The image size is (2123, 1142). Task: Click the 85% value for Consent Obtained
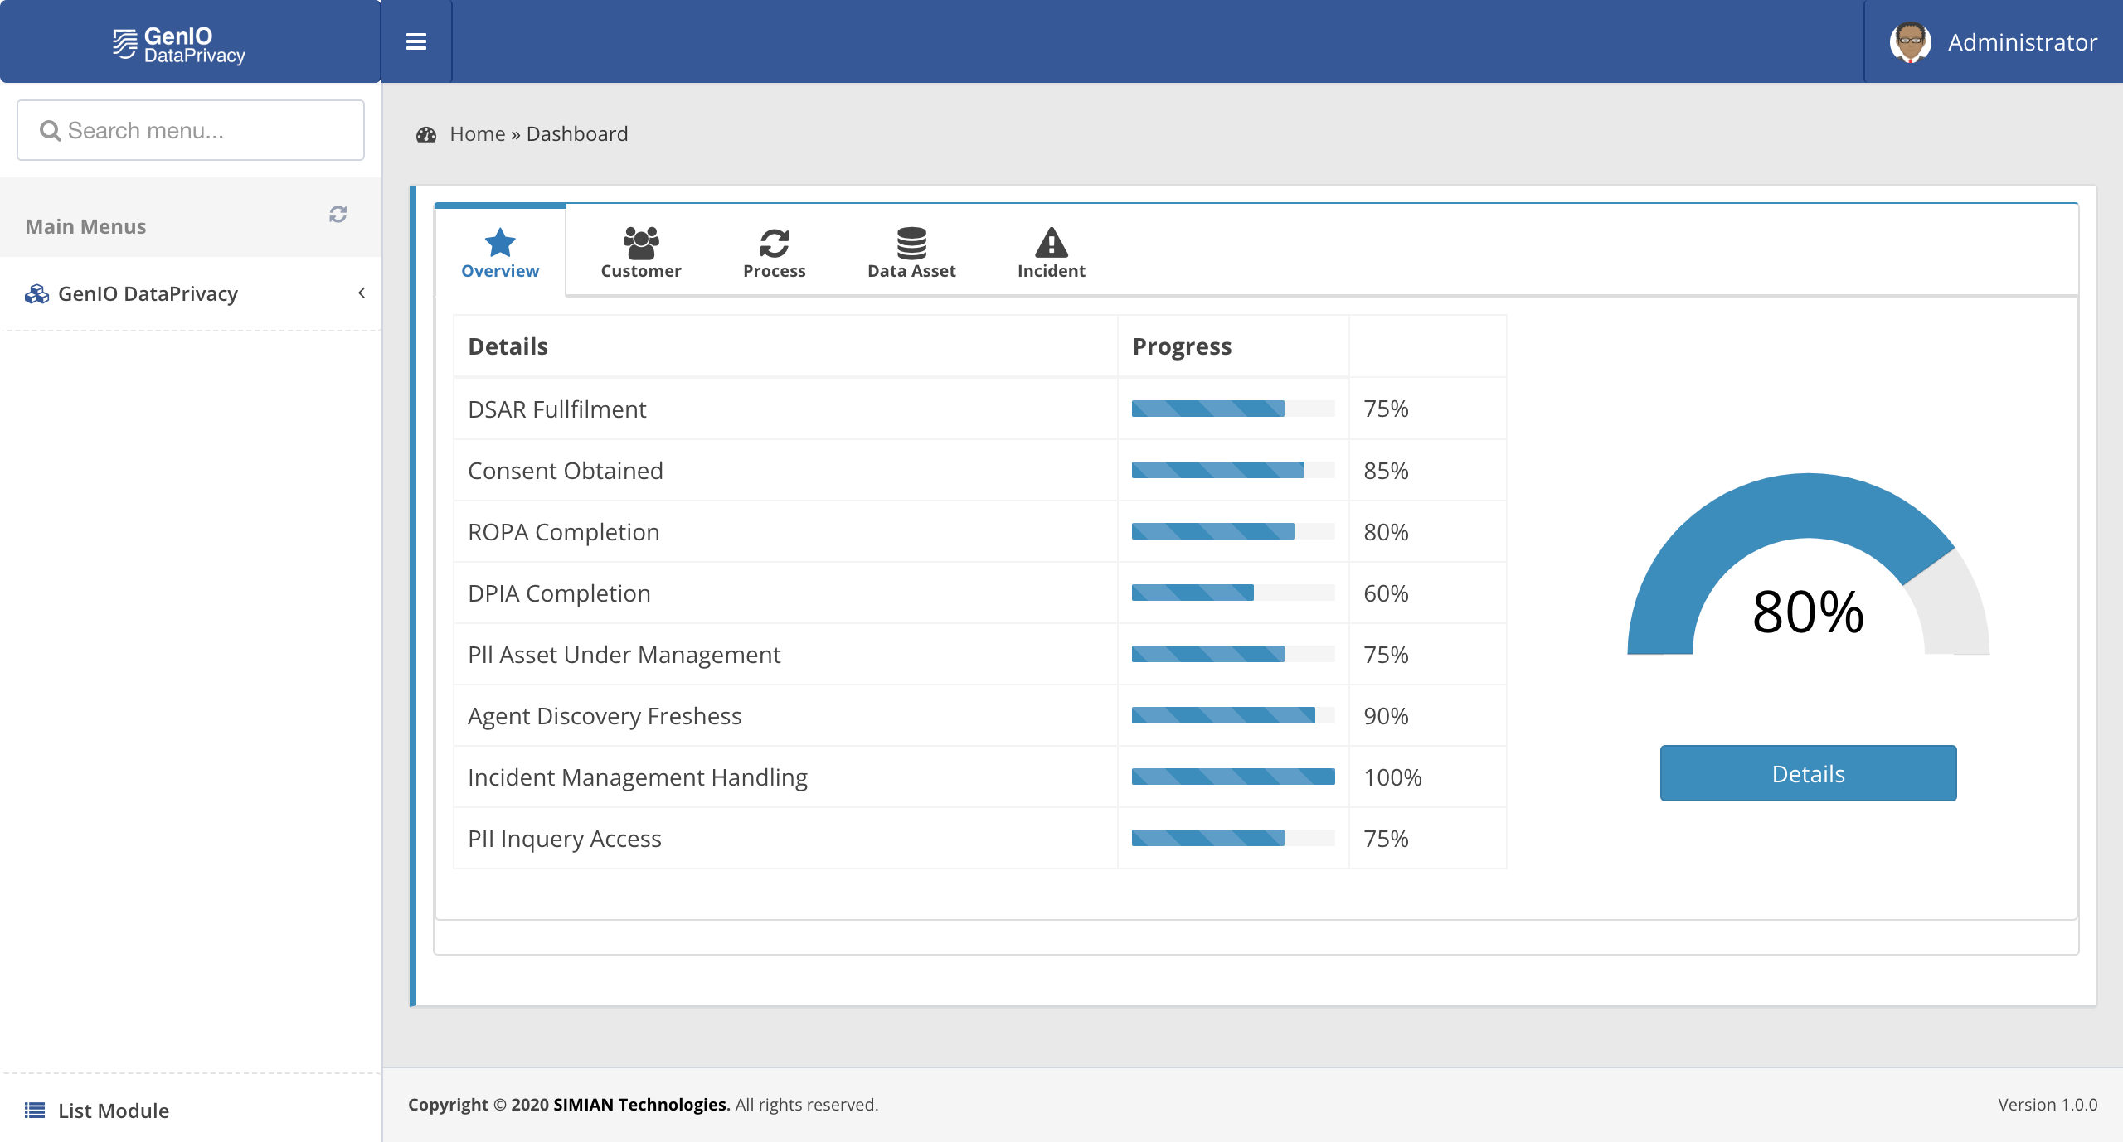click(1386, 471)
